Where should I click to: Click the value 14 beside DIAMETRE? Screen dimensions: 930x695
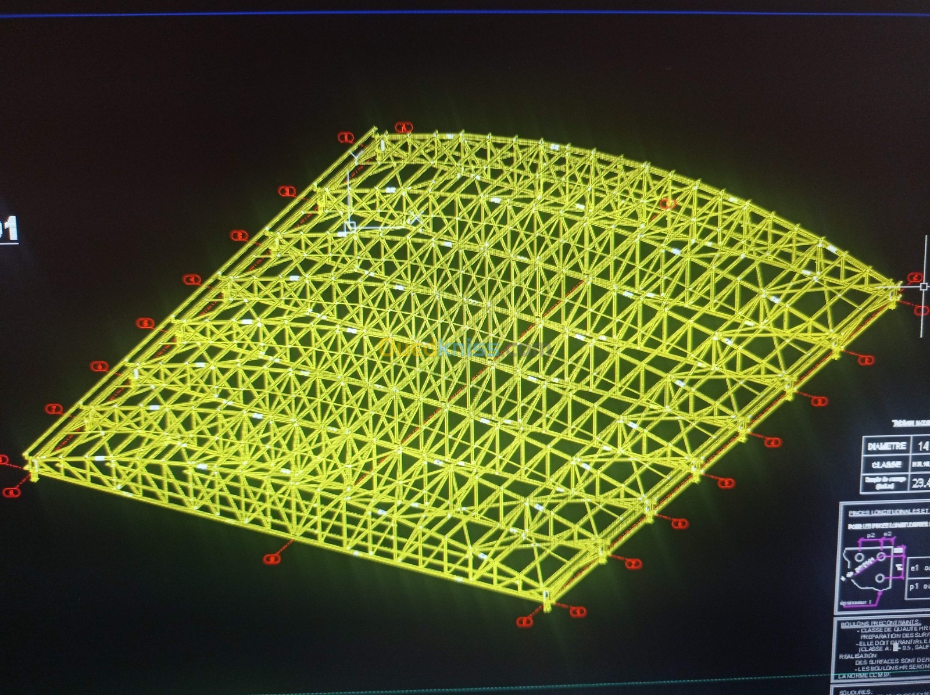(923, 446)
